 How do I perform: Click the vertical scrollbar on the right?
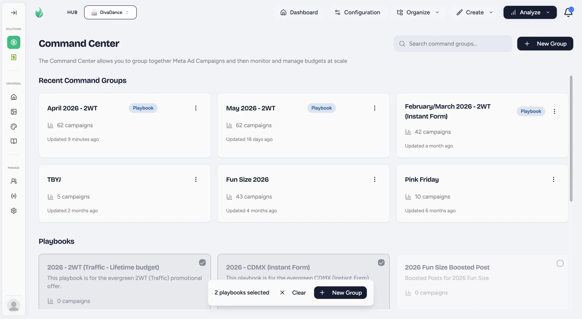[571, 139]
